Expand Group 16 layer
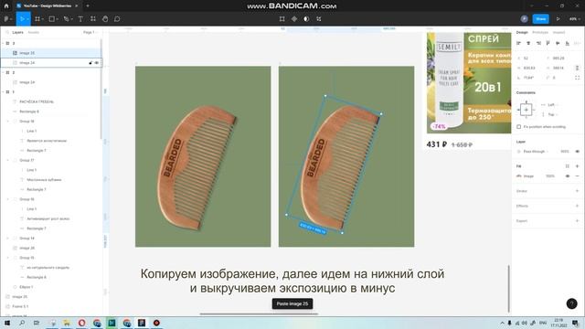The image size is (585, 329). click(8, 199)
